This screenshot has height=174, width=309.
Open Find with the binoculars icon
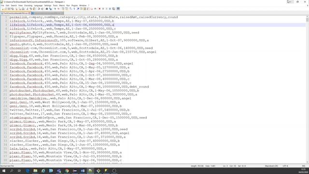click(47, 9)
